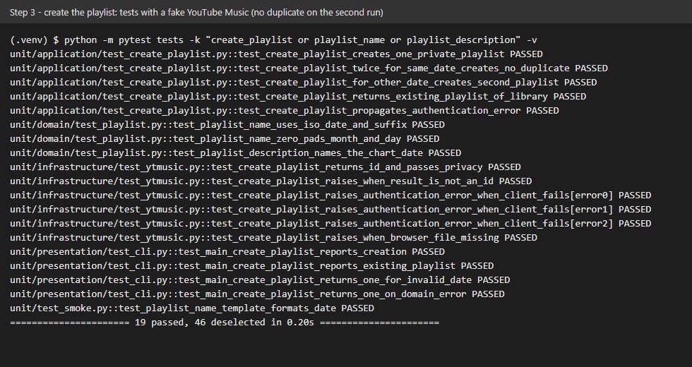Click test_create_playlist_raises_when_browser_file_missing line

pyautogui.click(x=274, y=237)
